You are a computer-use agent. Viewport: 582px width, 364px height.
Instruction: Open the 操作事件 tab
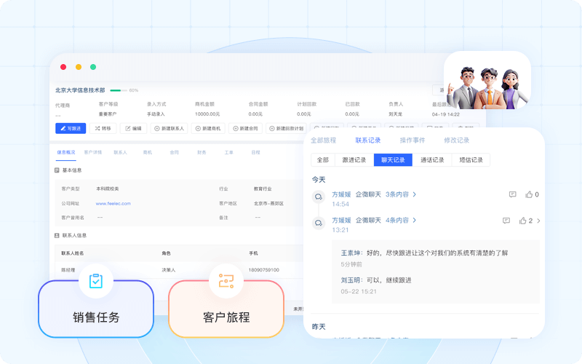pyautogui.click(x=412, y=141)
